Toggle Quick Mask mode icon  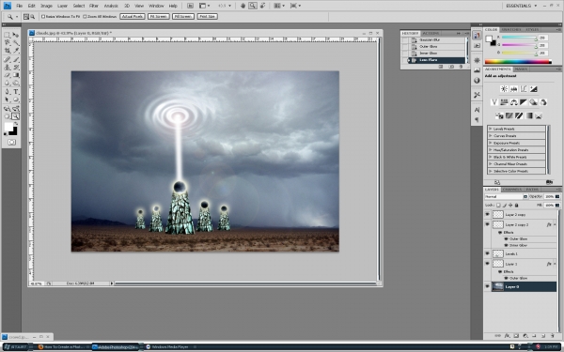11,143
